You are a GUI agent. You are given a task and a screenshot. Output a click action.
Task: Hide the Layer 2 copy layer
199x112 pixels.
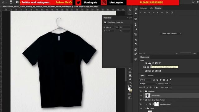click(141, 96)
